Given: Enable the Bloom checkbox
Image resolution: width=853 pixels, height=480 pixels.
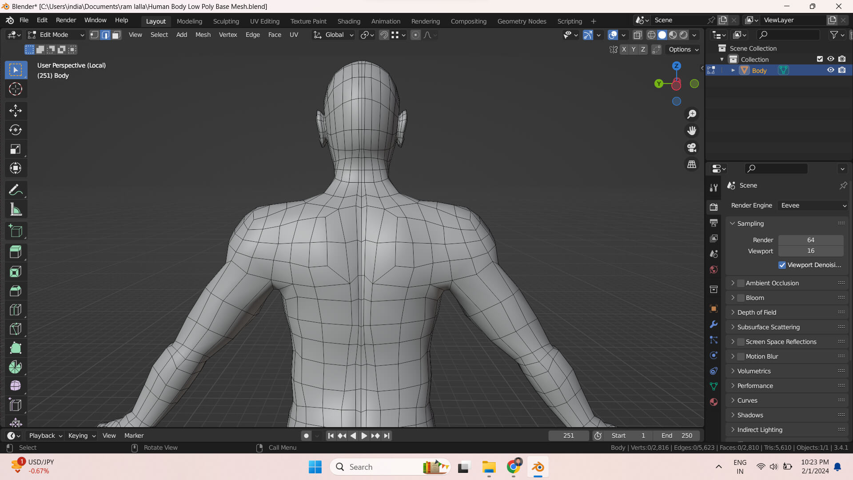Looking at the screenshot, I should pos(741,298).
